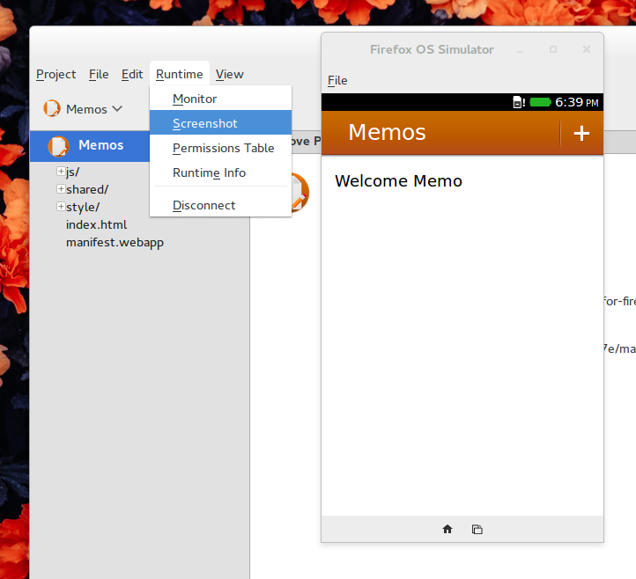This screenshot has height=579, width=636.
Task: Click the Memos icon in project tree header
Action: point(58,146)
